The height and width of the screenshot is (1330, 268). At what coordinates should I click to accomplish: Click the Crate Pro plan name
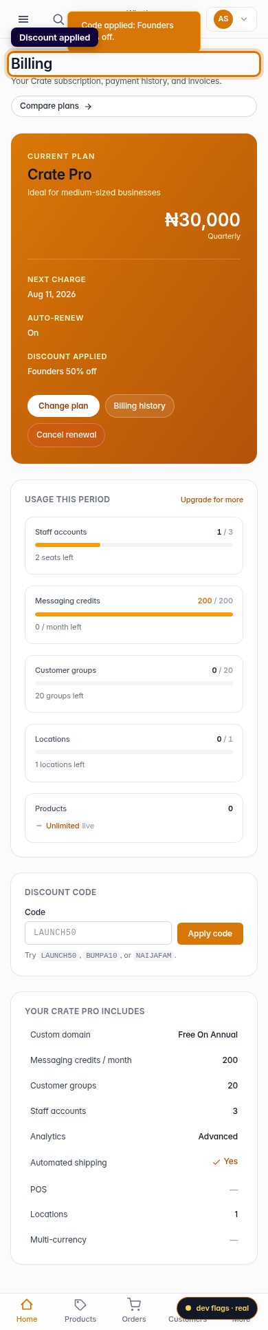[x=60, y=175]
